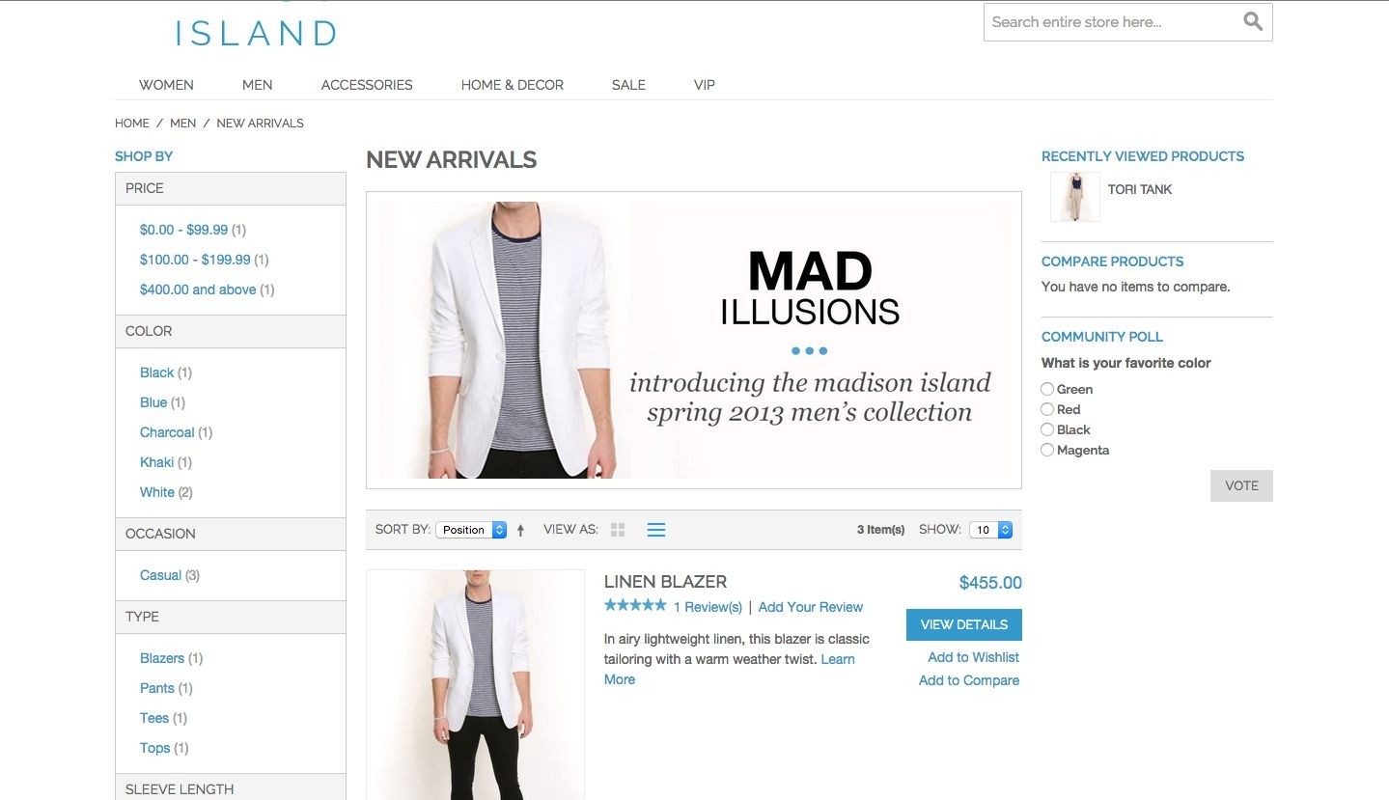Viewport: 1389px width, 800px height.
Task: Select Red poll option
Action: pyautogui.click(x=1047, y=409)
